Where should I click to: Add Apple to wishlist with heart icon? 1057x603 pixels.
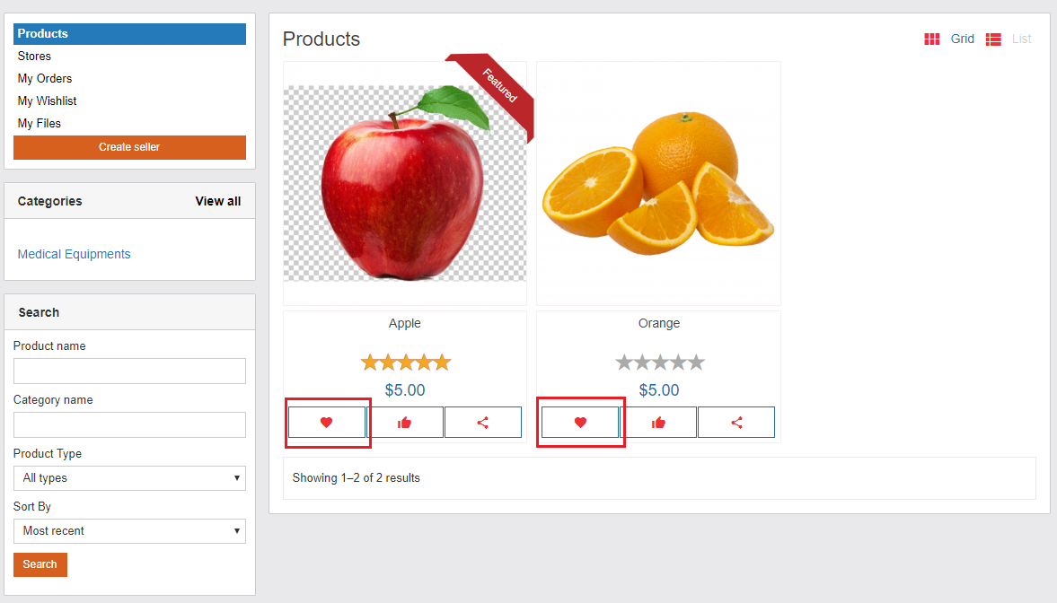[x=327, y=423]
